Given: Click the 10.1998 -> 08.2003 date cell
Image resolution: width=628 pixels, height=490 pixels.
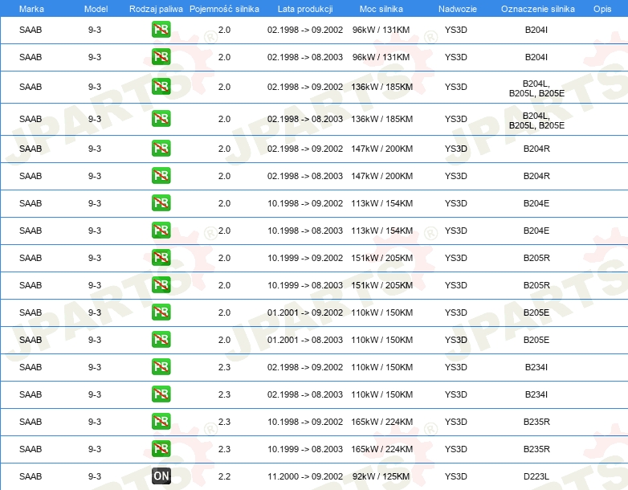Looking at the screenshot, I should click(x=305, y=231).
